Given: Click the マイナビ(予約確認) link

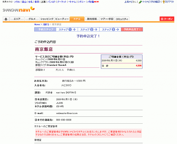Looking at the screenshot, I should 151,2.
